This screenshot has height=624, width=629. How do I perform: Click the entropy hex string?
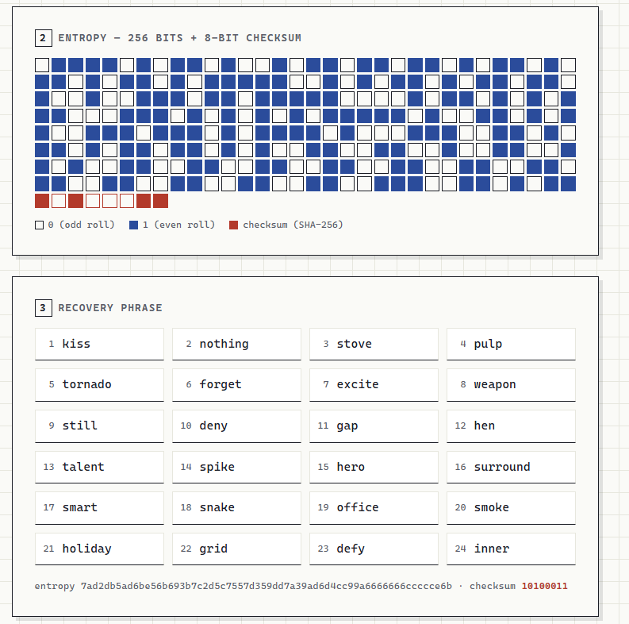tap(267, 586)
